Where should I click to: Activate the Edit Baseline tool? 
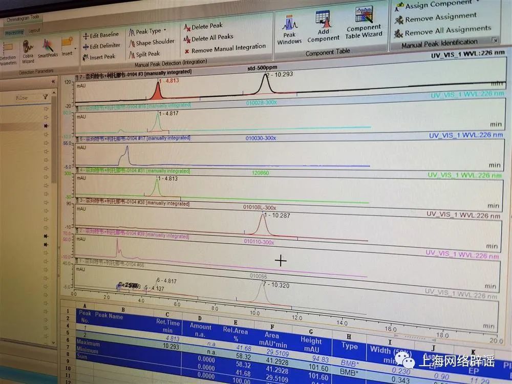pyautogui.click(x=100, y=35)
